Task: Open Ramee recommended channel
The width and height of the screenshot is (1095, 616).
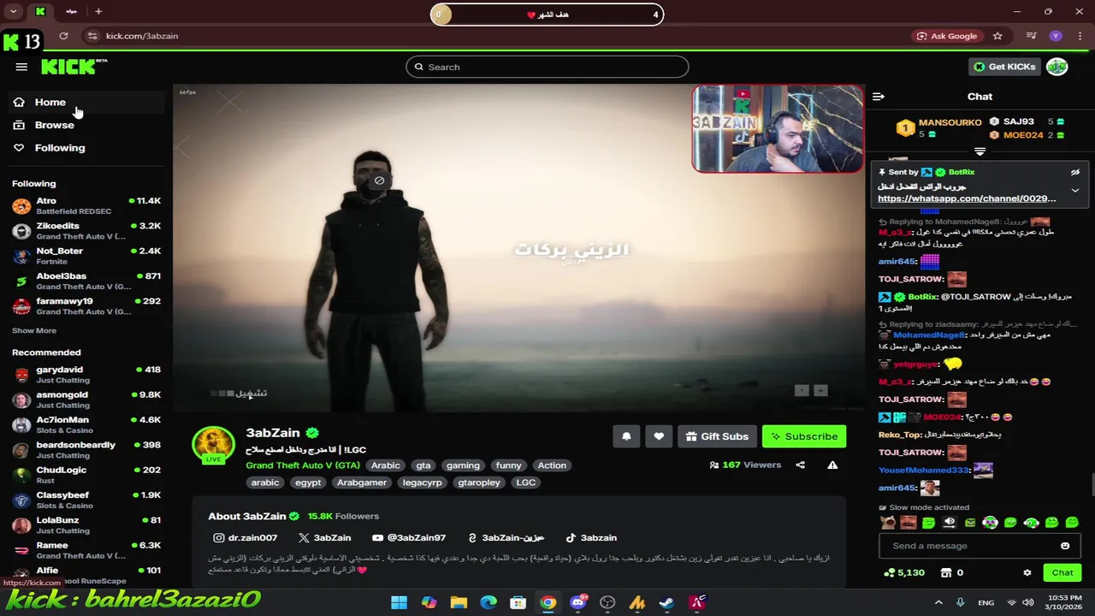Action: click(86, 549)
